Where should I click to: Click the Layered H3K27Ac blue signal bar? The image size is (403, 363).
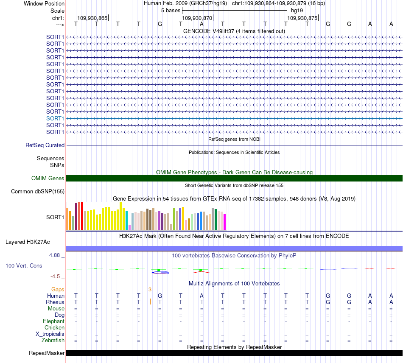[234, 249]
